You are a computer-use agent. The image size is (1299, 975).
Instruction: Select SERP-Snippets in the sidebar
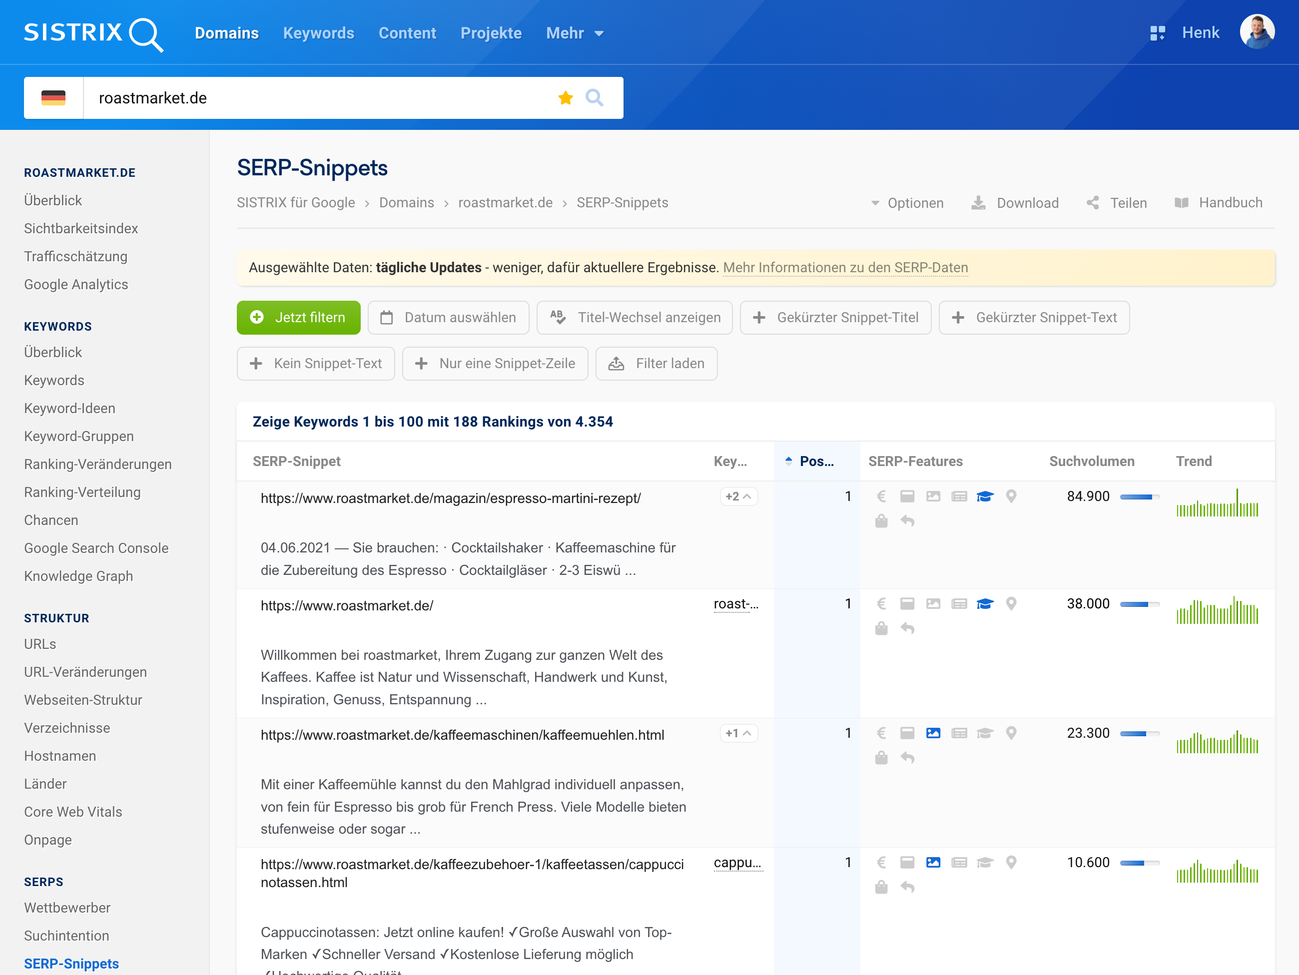pos(70,963)
